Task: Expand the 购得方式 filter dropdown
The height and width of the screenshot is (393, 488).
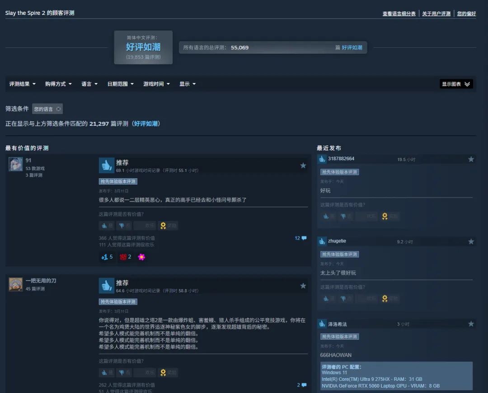Action: [x=58, y=84]
